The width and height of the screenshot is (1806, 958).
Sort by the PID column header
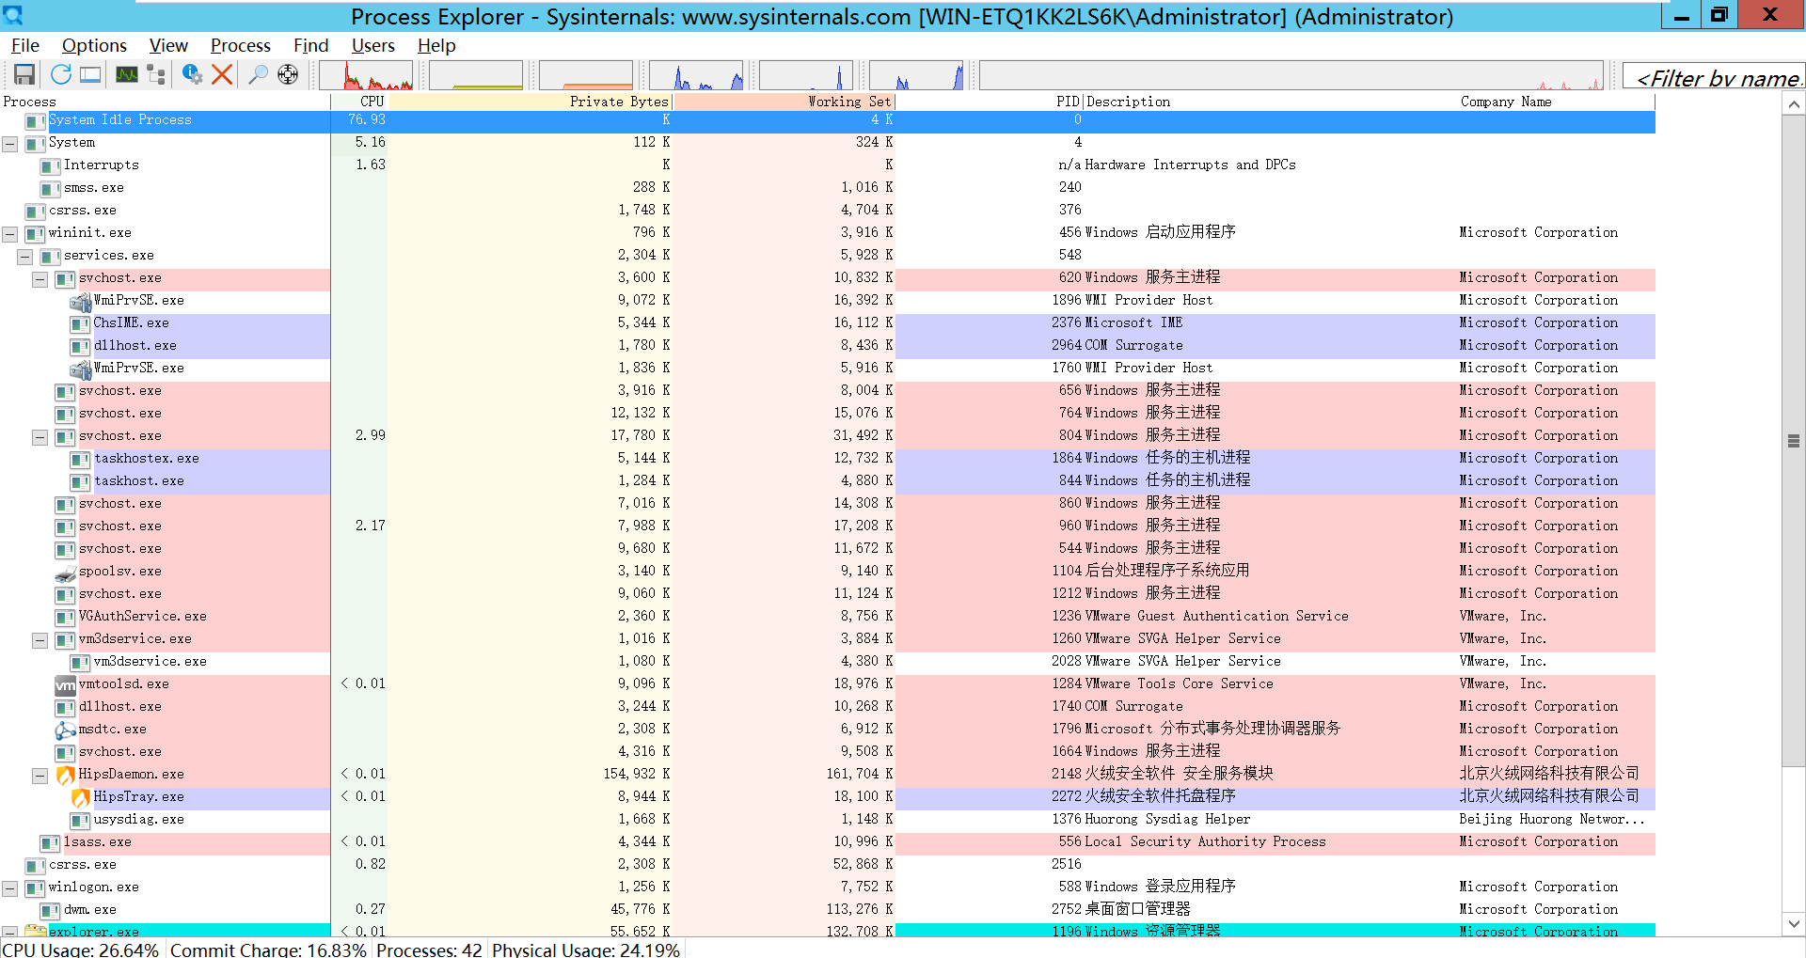coord(990,102)
